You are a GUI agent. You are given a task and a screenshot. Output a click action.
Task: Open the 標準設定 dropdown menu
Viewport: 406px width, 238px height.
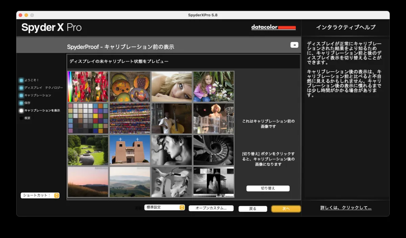coord(164,207)
